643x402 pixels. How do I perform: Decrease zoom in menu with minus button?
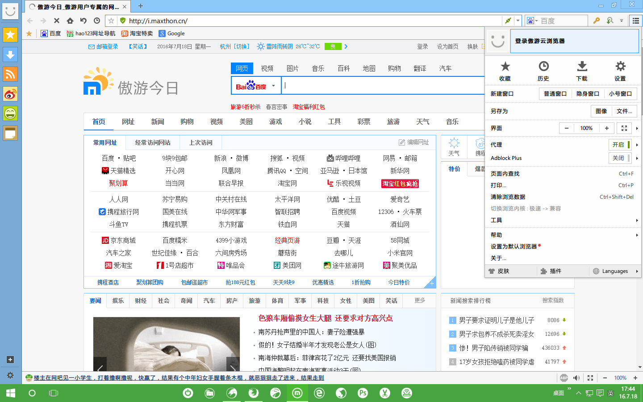pyautogui.click(x=567, y=128)
